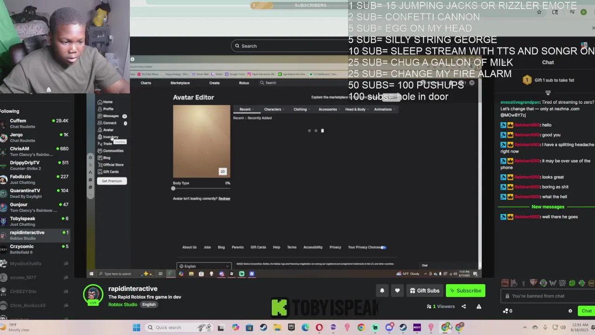Expand the Clothing dropdown
This screenshot has height=335, width=595.
pos(302,109)
